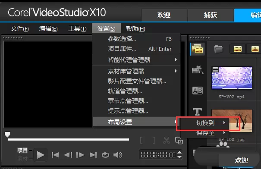Open the Transition AB panel icon
The height and width of the screenshot is (169, 261).
pyautogui.click(x=198, y=91)
